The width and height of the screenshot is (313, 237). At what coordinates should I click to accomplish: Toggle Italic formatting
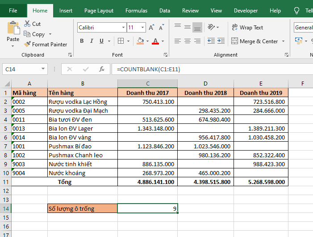[92, 41]
